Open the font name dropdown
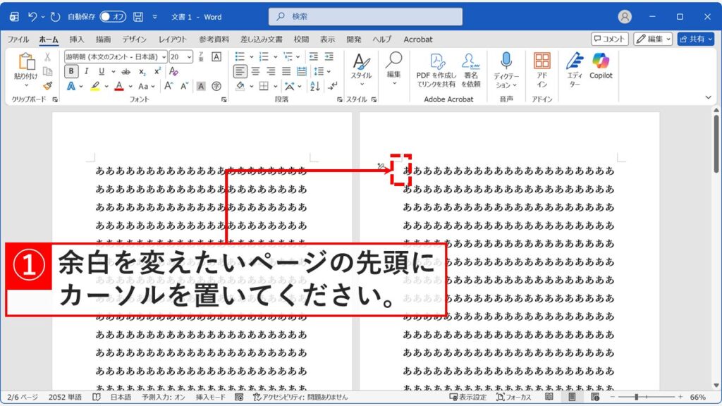 164,57
